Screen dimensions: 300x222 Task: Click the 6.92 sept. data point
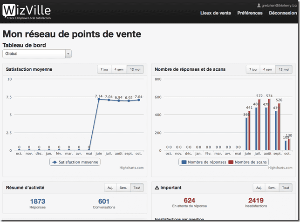tap(129, 101)
